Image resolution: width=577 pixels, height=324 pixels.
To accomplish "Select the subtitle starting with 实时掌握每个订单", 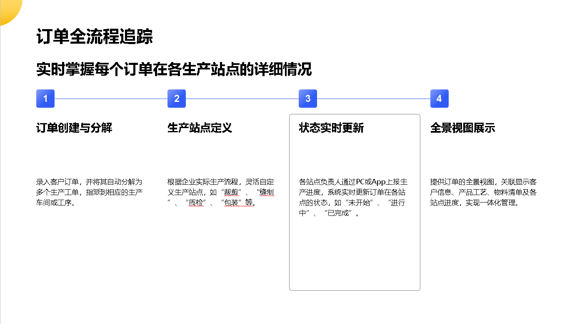I will click(174, 69).
